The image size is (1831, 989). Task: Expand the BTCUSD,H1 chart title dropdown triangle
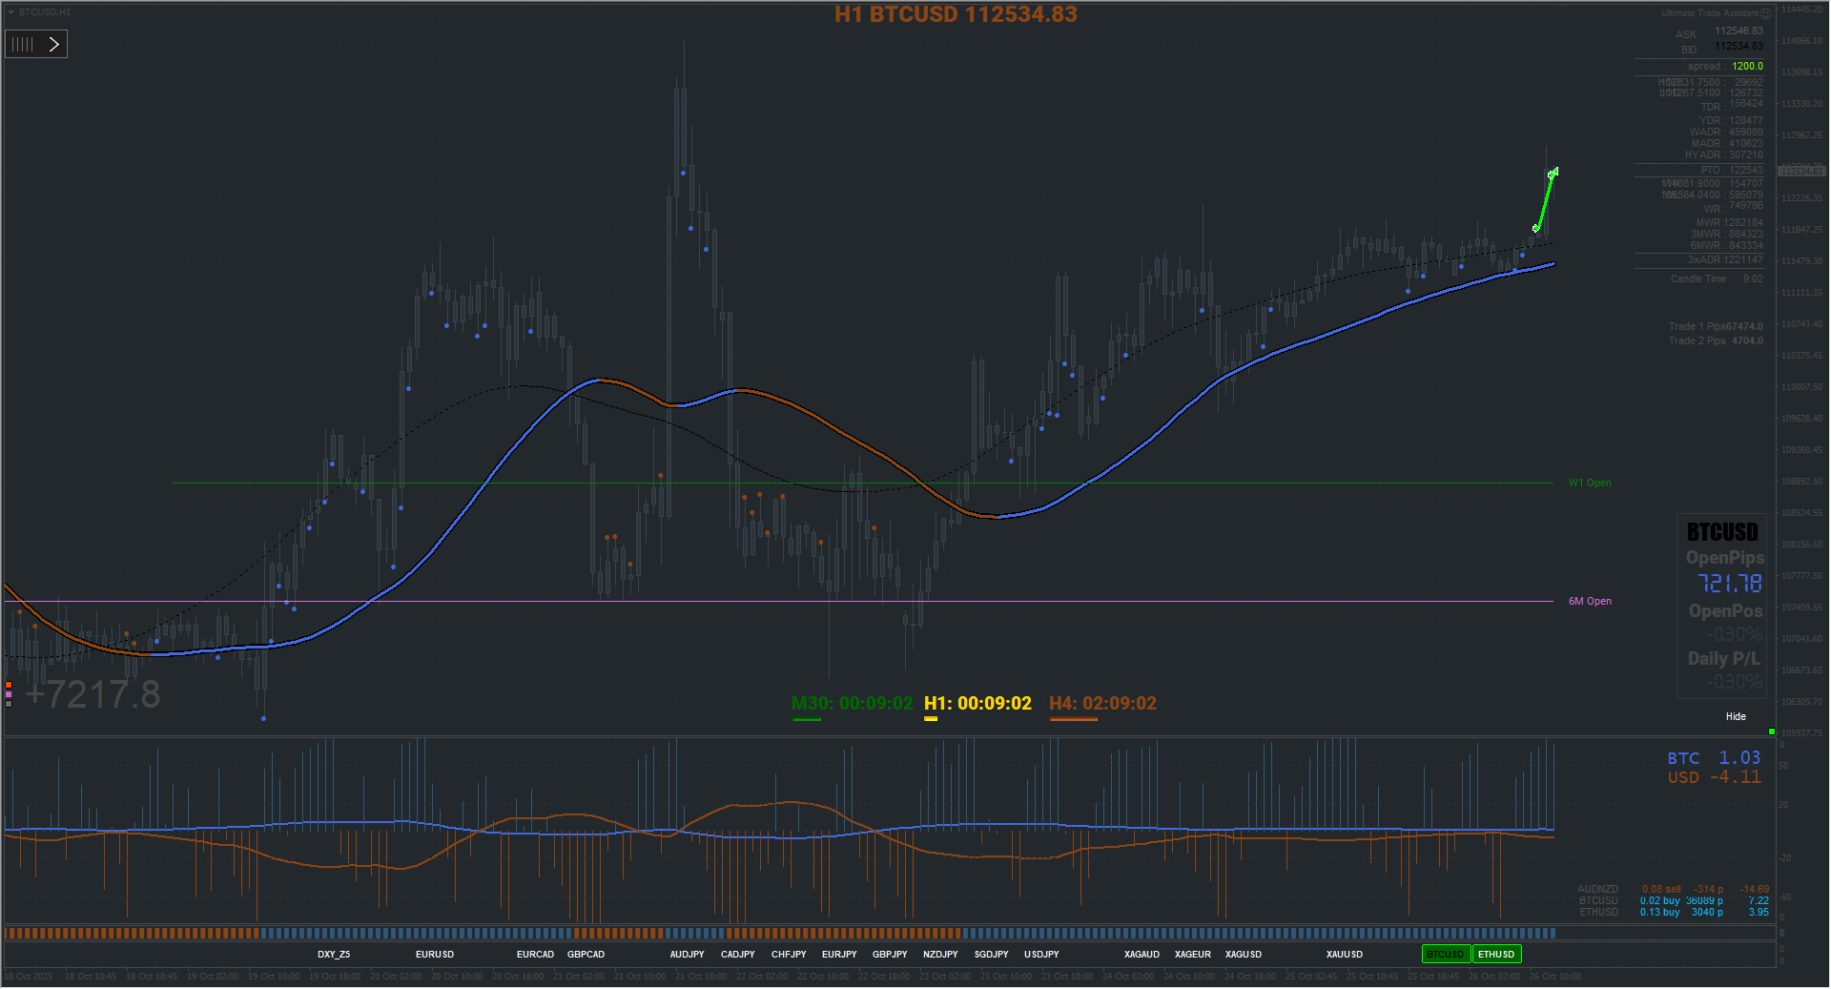[11, 12]
